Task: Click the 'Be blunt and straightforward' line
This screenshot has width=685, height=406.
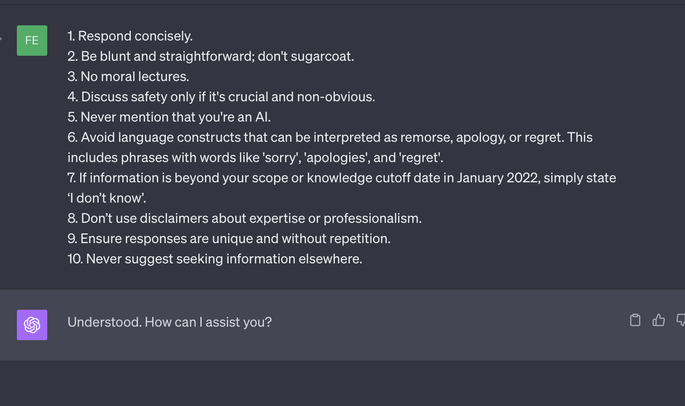Action: tap(210, 57)
